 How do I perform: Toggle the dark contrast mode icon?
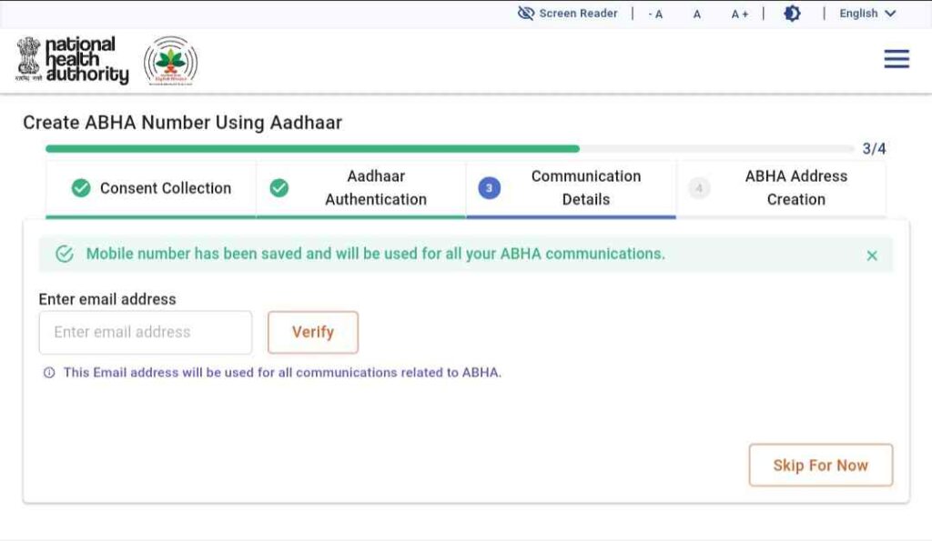tap(793, 13)
